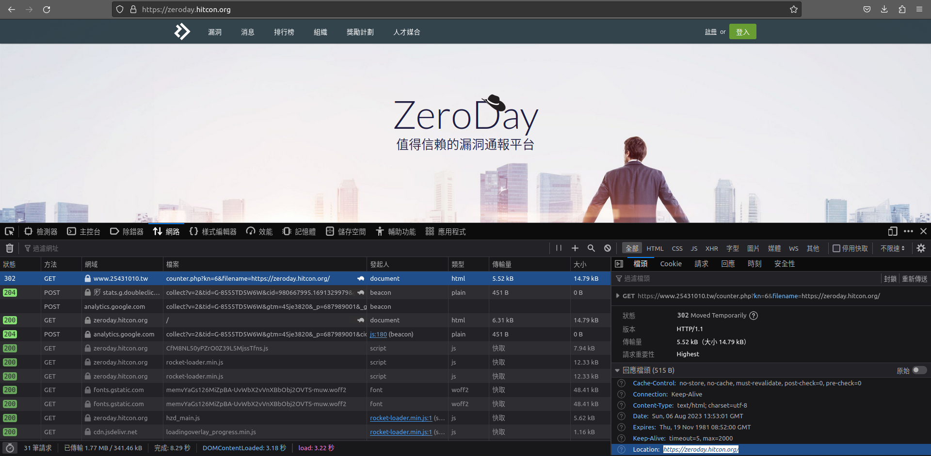The width and height of the screenshot is (931, 456).
Task: Click the help icon for Cache-Control header
Action: (621, 383)
